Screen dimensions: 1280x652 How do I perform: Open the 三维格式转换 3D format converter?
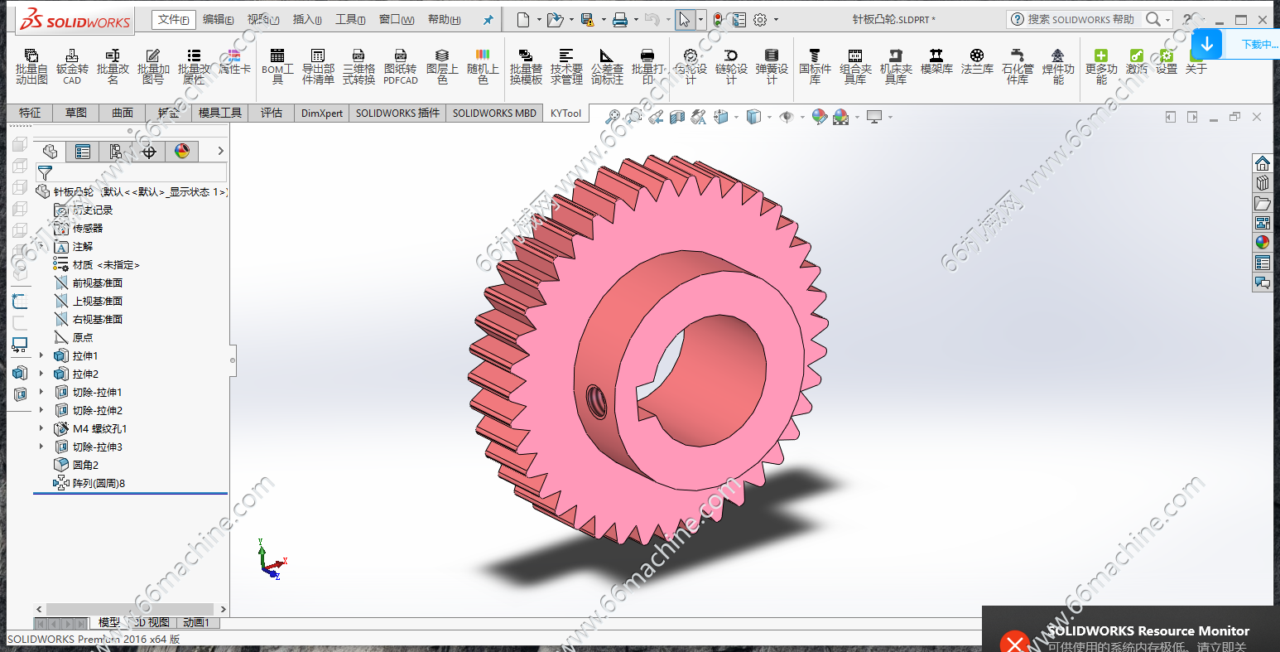pos(358,65)
